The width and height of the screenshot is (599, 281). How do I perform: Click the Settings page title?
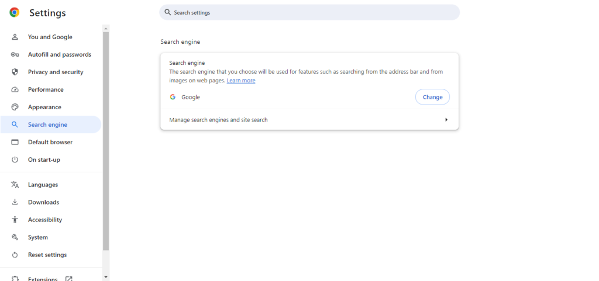tap(47, 13)
